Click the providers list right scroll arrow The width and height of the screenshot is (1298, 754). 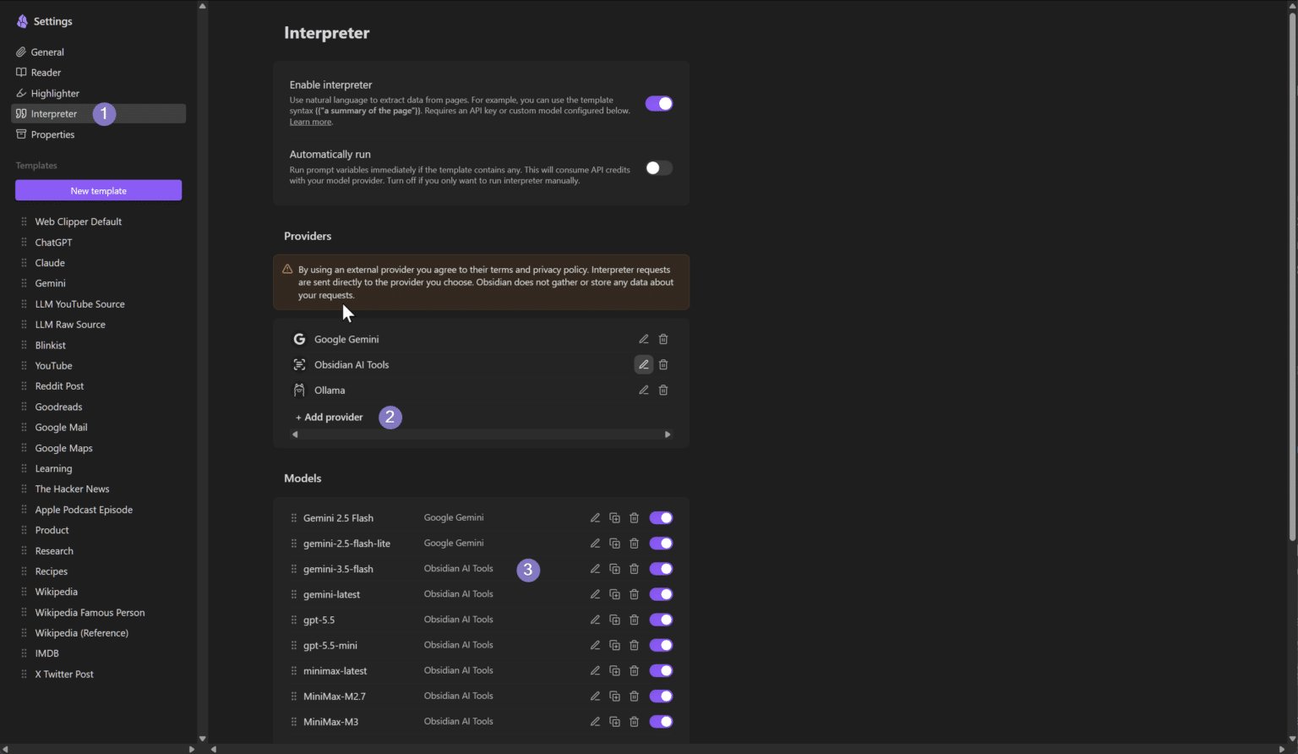click(668, 434)
